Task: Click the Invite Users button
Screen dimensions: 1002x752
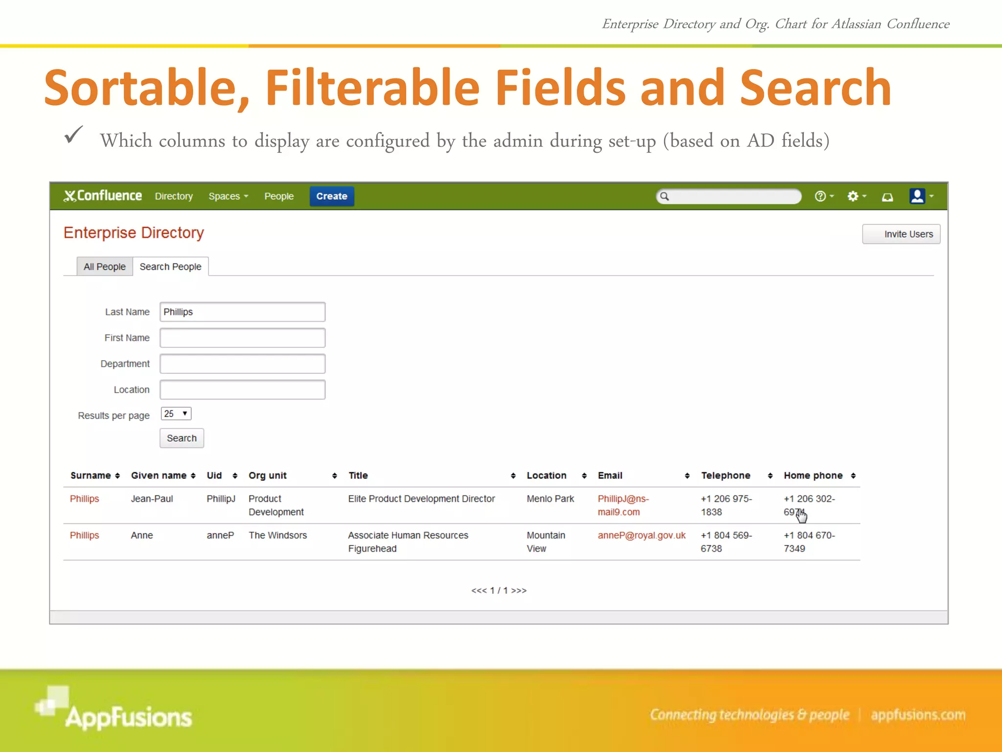Action: pos(901,234)
